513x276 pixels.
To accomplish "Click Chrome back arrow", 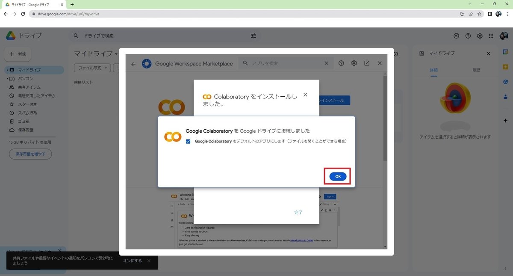I will coord(6,14).
